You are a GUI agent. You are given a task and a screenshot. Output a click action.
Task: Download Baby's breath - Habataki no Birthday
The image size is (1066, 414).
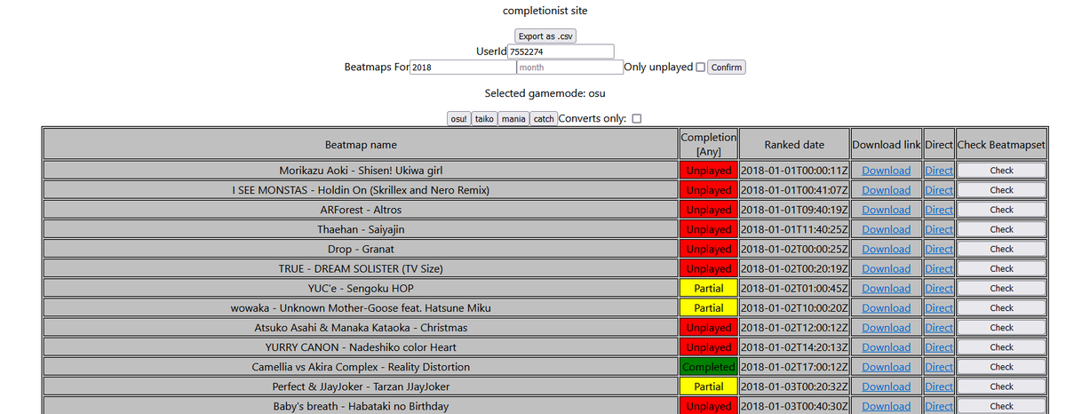tap(886, 406)
